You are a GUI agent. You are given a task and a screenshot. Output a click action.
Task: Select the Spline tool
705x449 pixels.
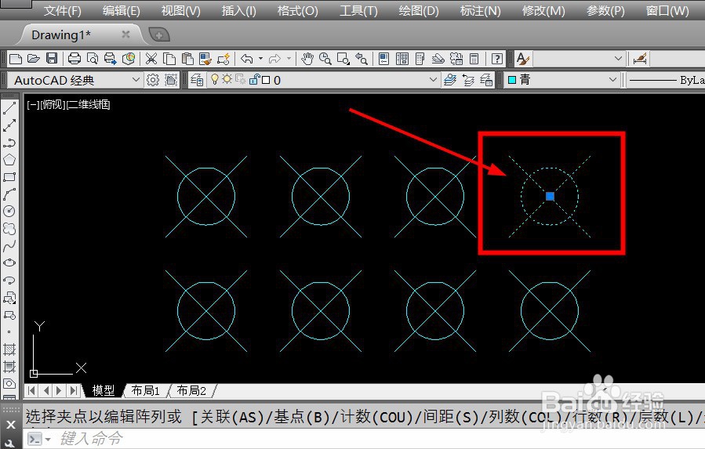pos(9,245)
